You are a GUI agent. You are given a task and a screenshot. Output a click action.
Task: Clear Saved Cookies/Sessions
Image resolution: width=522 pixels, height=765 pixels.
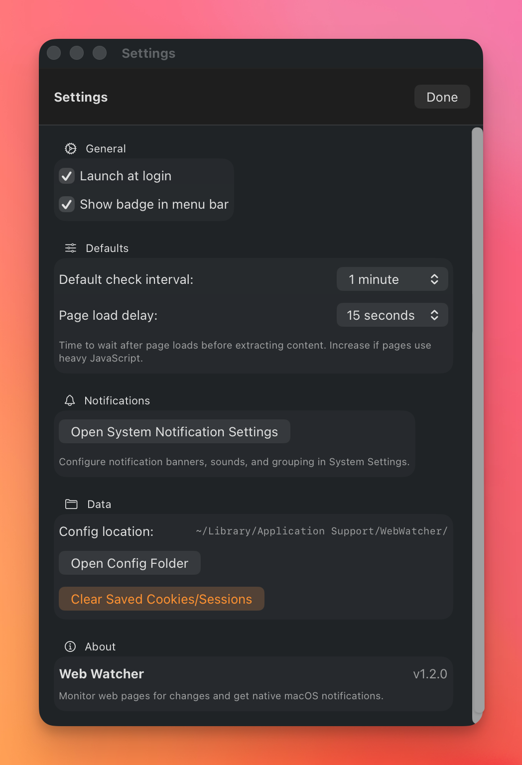[x=161, y=599]
